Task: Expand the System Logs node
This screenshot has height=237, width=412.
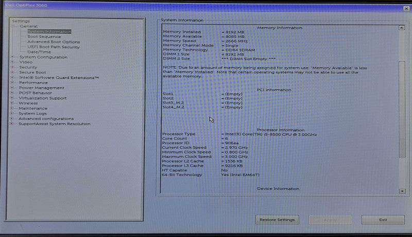Action: pos(12,113)
